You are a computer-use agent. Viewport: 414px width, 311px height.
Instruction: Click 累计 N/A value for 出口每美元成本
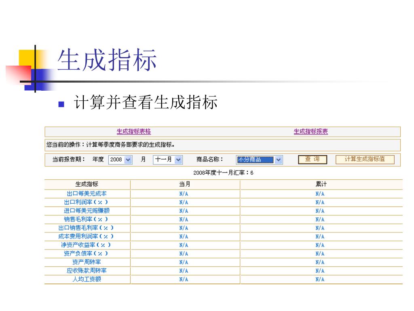pos(320,194)
